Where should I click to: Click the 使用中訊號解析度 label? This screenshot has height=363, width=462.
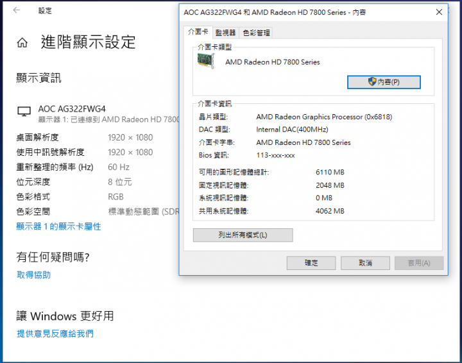tap(51, 152)
